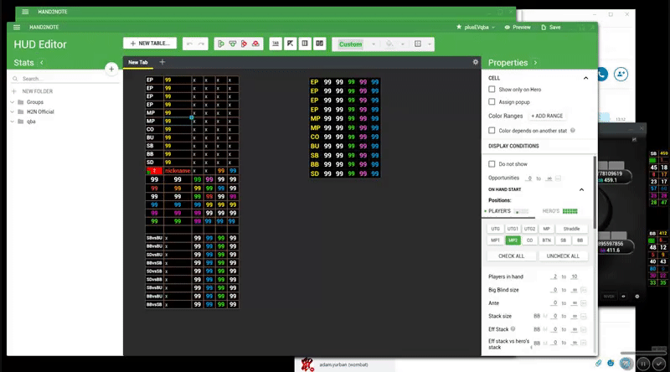Click the UNCHECK ALL button
The image size is (670, 372).
(x=563, y=256)
